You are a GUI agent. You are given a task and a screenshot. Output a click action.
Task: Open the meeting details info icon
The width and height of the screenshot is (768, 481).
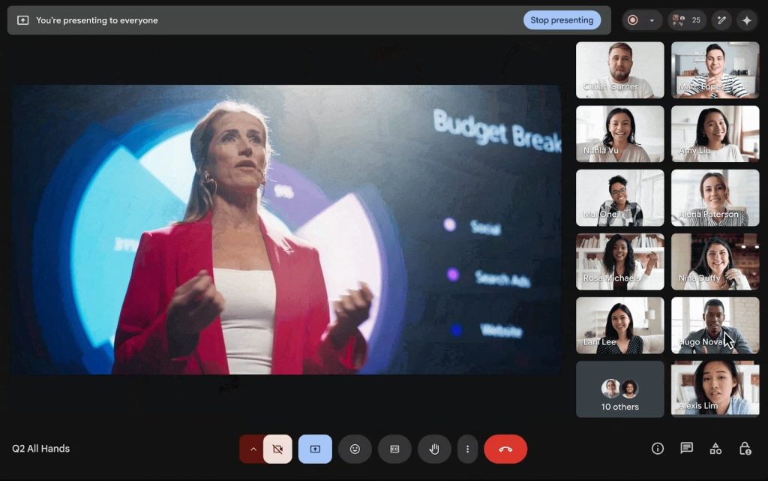coord(658,448)
